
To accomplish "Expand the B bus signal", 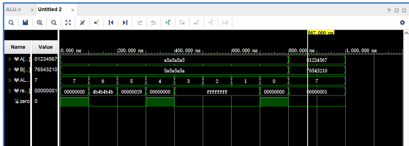I will point(9,70).
